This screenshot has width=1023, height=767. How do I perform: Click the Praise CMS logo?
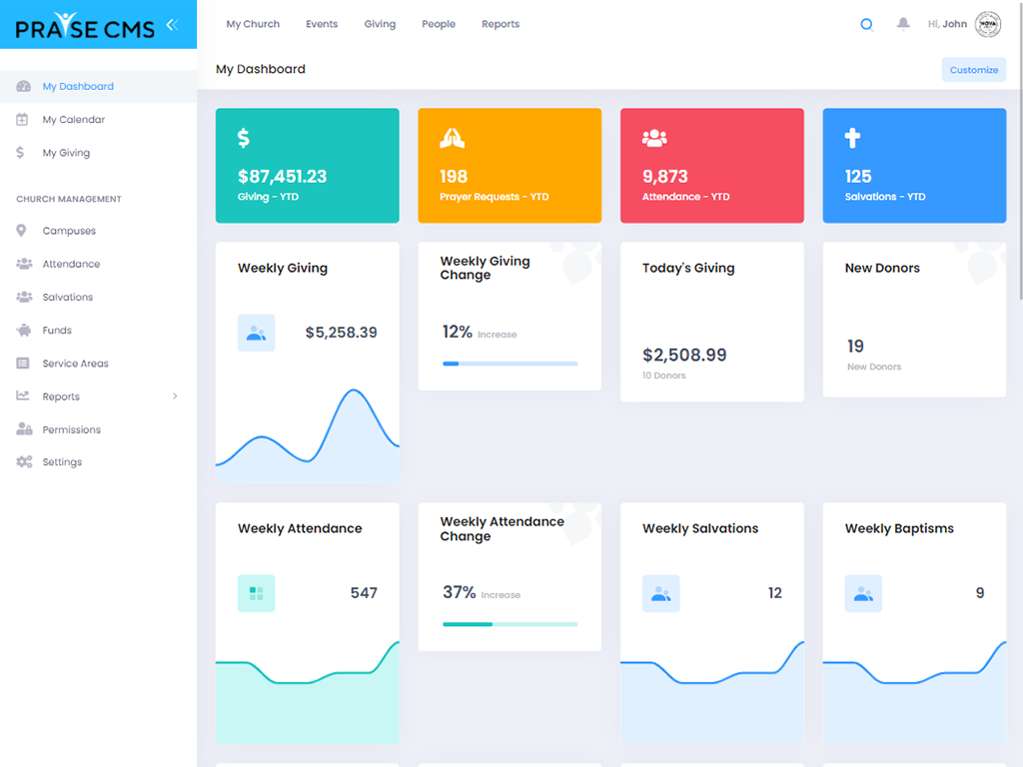[x=85, y=27]
